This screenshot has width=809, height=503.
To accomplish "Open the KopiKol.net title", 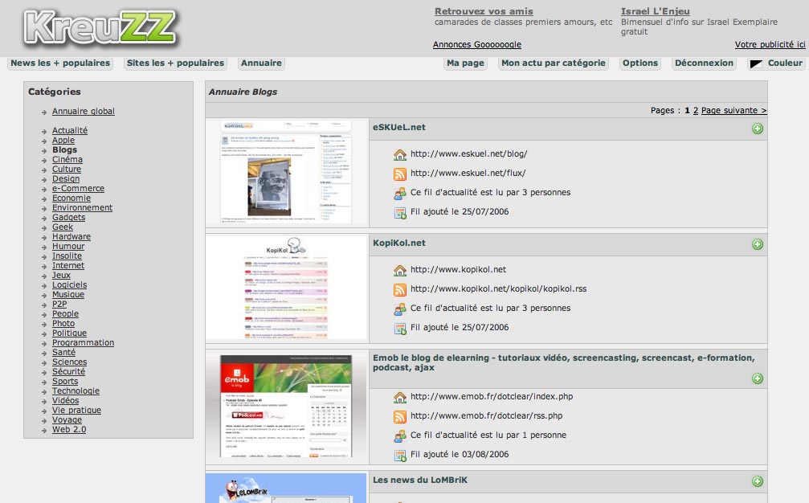I will tap(398, 243).
